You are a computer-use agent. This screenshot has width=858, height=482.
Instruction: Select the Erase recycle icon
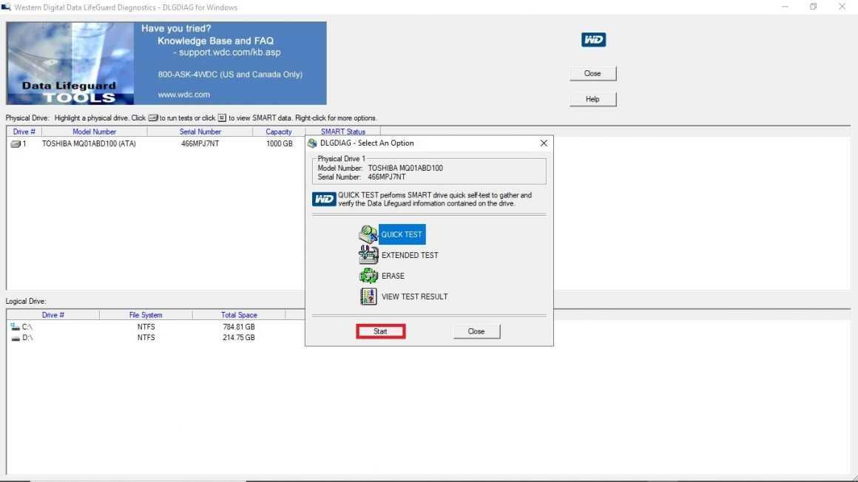coord(368,276)
